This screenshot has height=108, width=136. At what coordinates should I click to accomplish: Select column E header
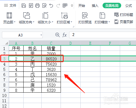click(x=90, y=43)
